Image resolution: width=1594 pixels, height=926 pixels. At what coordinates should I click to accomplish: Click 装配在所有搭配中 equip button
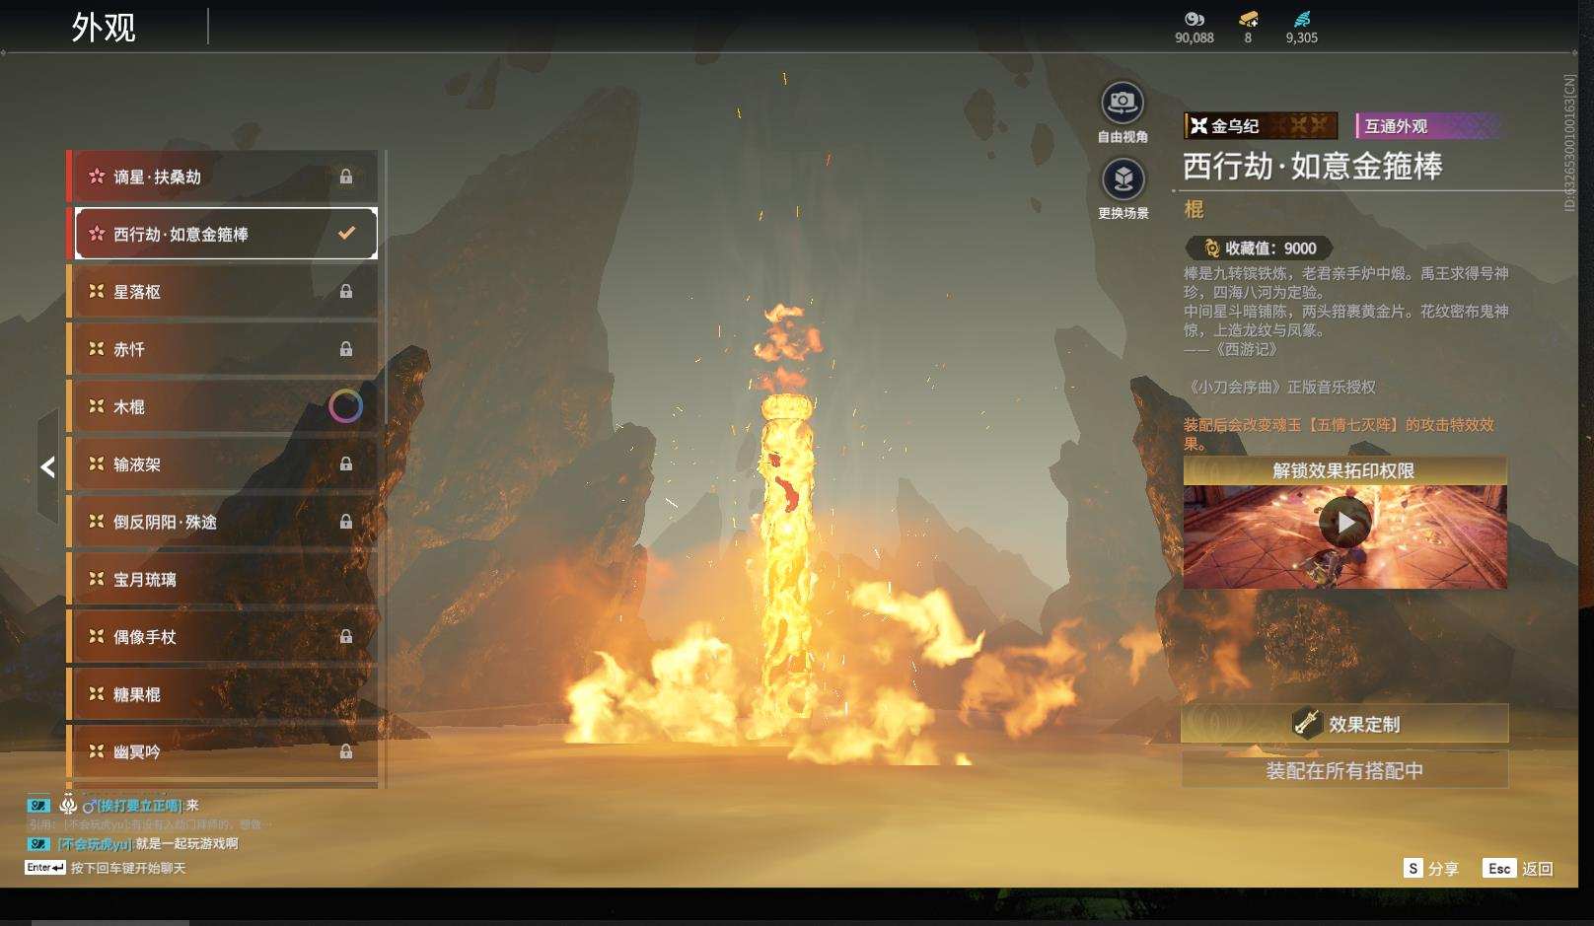pyautogui.click(x=1344, y=770)
